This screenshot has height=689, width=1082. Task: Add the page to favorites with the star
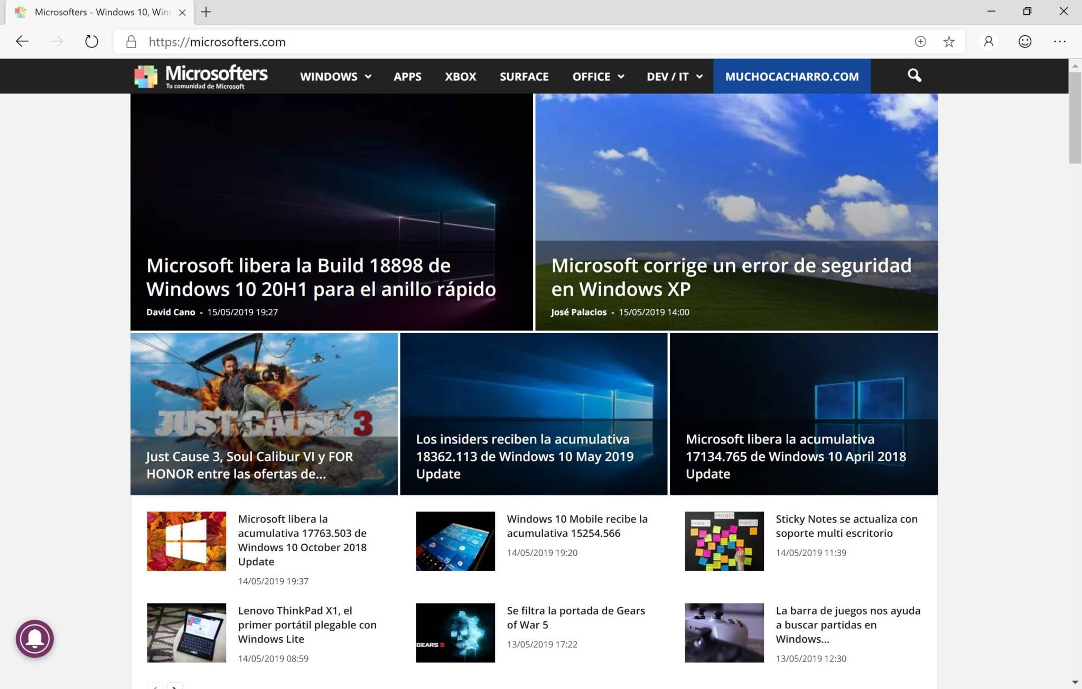coord(949,41)
